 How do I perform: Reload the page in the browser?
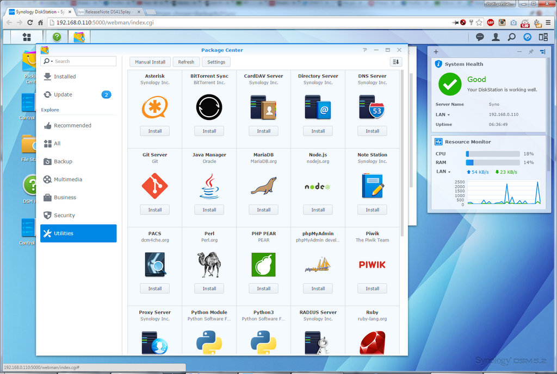[30, 23]
